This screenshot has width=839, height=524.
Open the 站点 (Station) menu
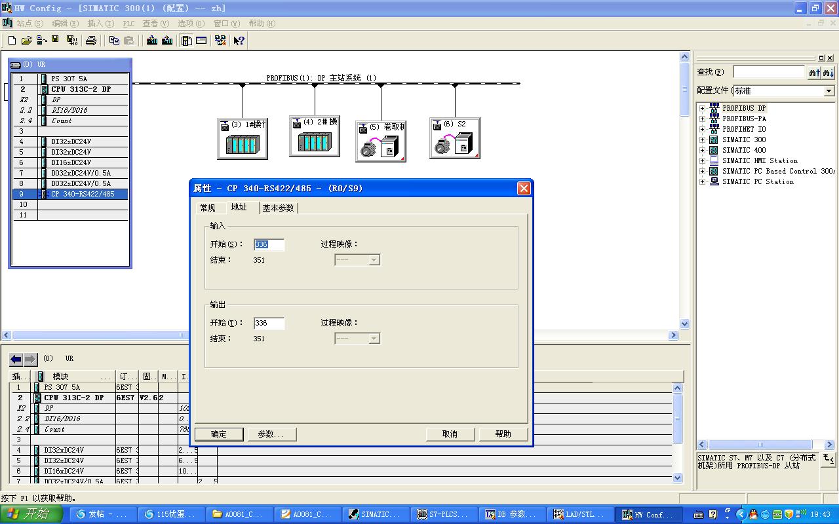29,23
